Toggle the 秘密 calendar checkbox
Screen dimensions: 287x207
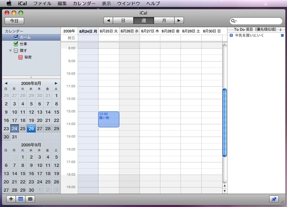pyautogui.click(x=20, y=57)
